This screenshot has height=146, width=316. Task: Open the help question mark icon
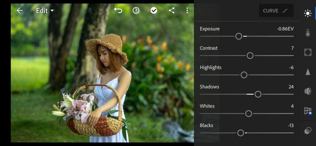tap(136, 10)
